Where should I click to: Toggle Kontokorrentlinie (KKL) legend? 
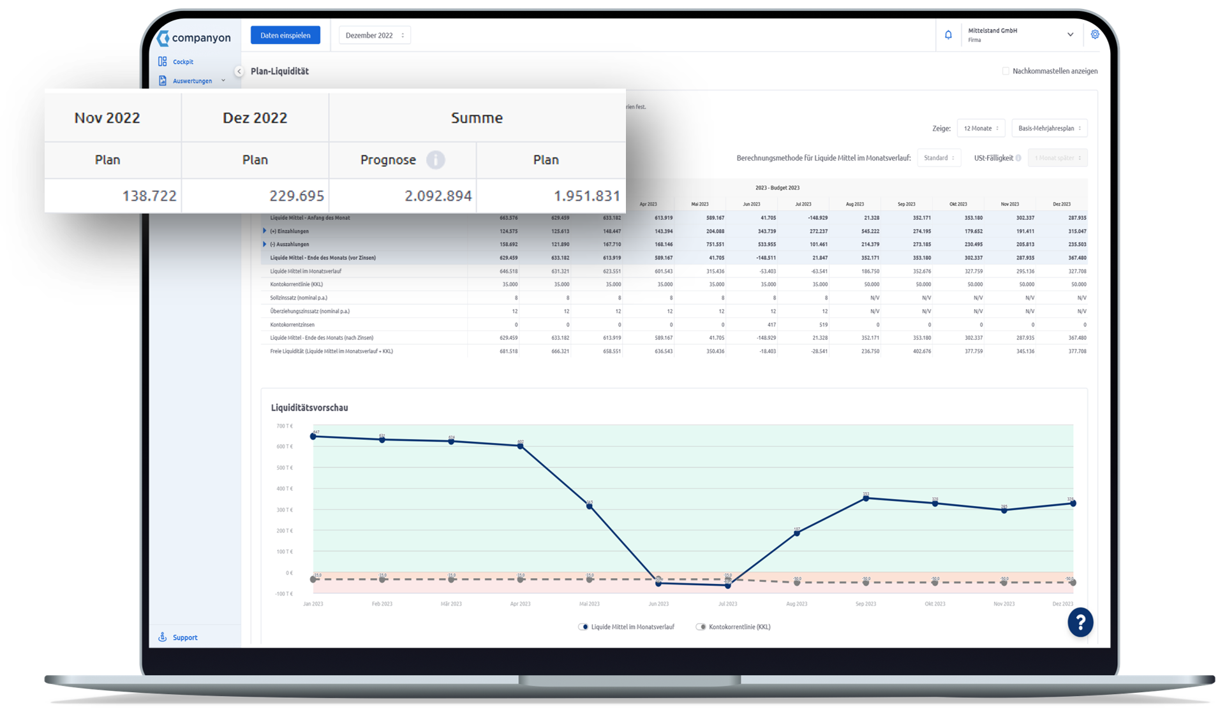[x=733, y=627]
